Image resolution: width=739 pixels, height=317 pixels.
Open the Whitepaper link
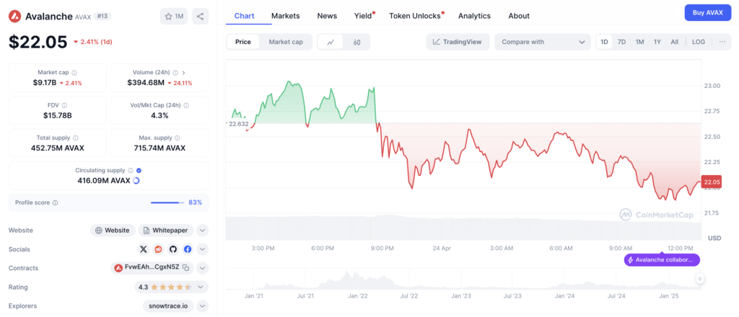pyautogui.click(x=166, y=231)
